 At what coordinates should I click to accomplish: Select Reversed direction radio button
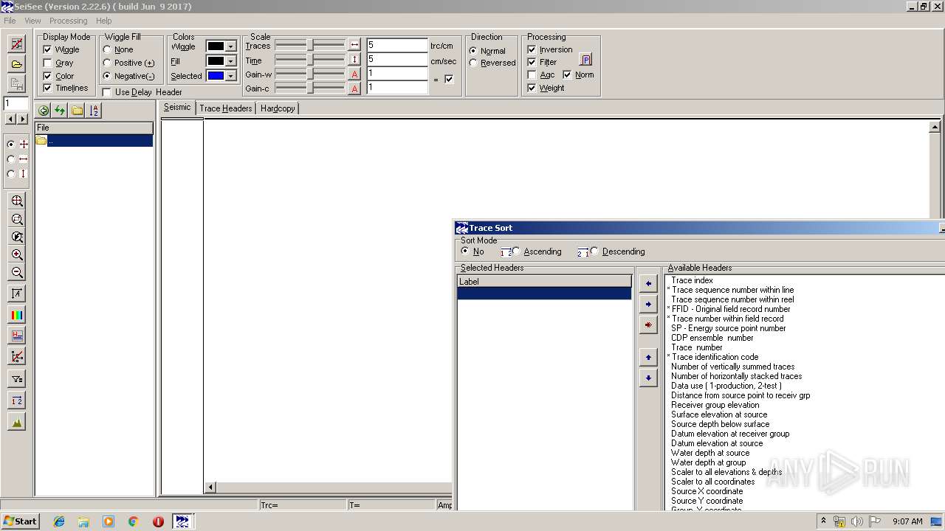pyautogui.click(x=473, y=63)
